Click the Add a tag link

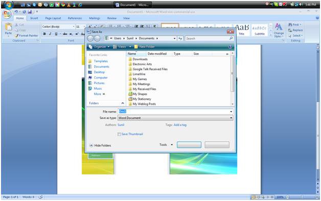pyautogui.click(x=180, y=125)
